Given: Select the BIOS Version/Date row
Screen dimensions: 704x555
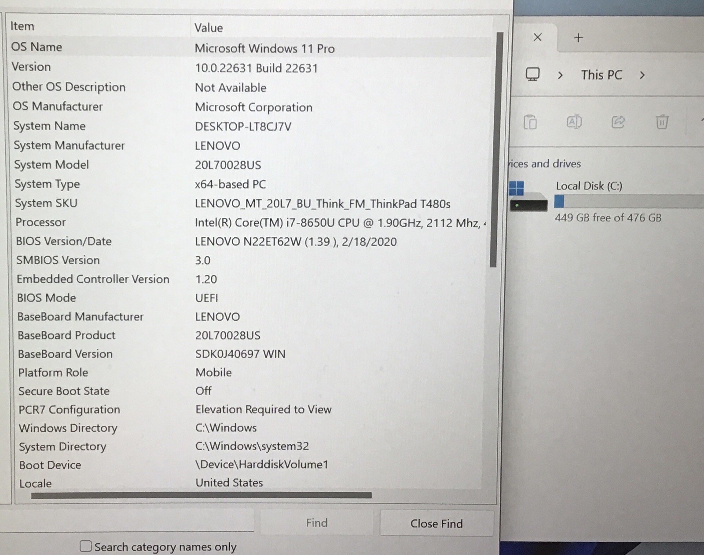Looking at the screenshot, I should tap(249, 241).
